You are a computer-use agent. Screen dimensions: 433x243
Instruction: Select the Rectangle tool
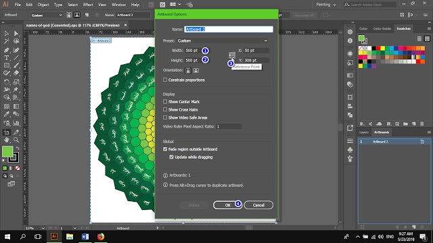(x=7, y=65)
